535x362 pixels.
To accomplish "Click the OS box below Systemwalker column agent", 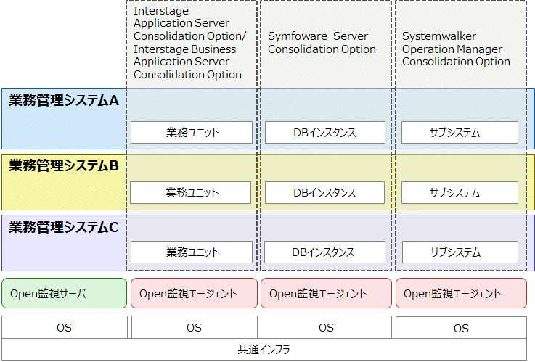I will [x=461, y=328].
